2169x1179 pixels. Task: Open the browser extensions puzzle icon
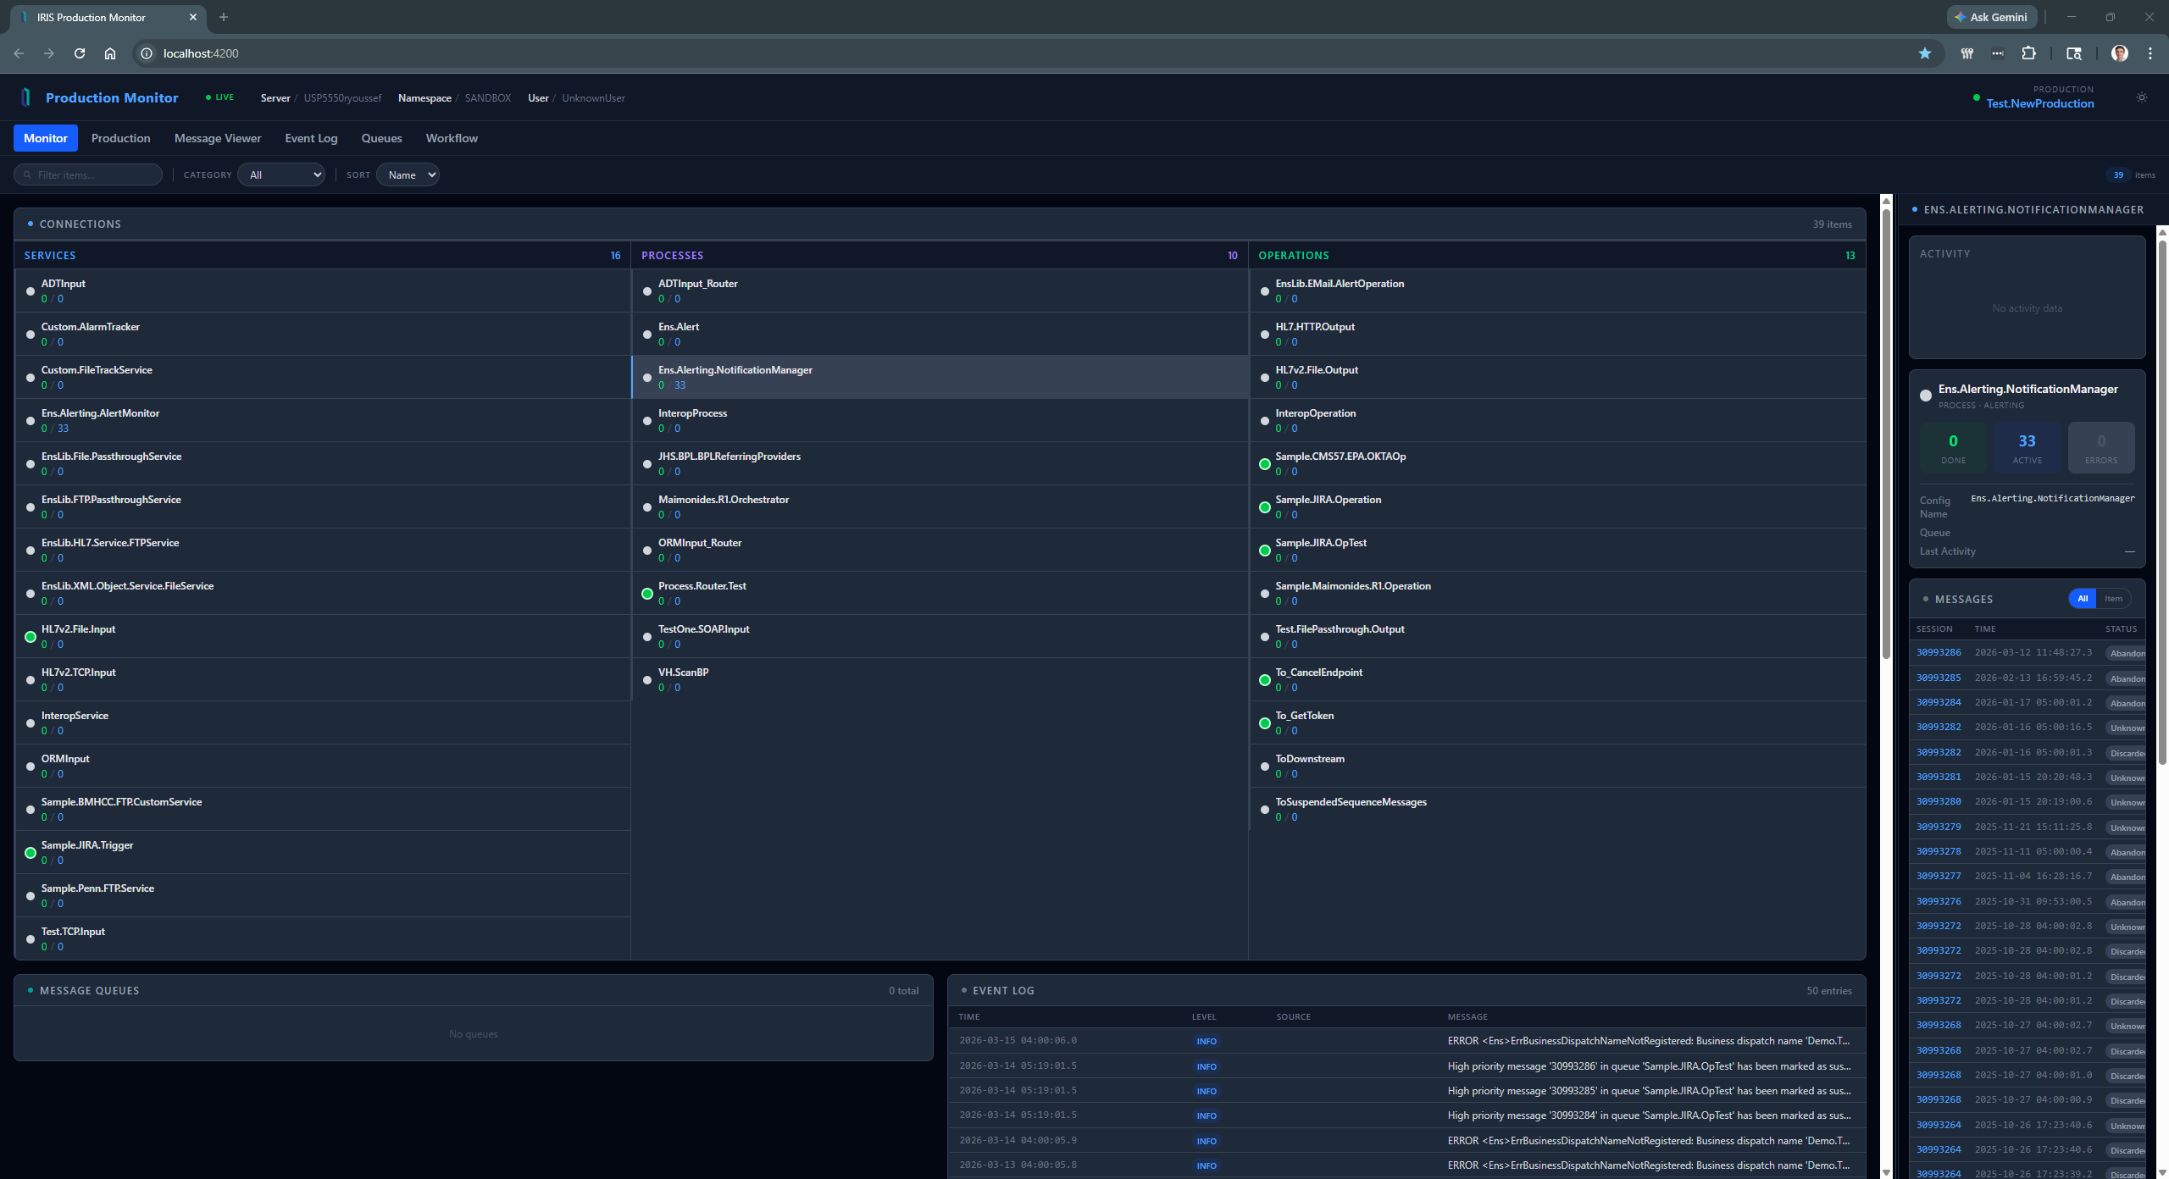2028,53
